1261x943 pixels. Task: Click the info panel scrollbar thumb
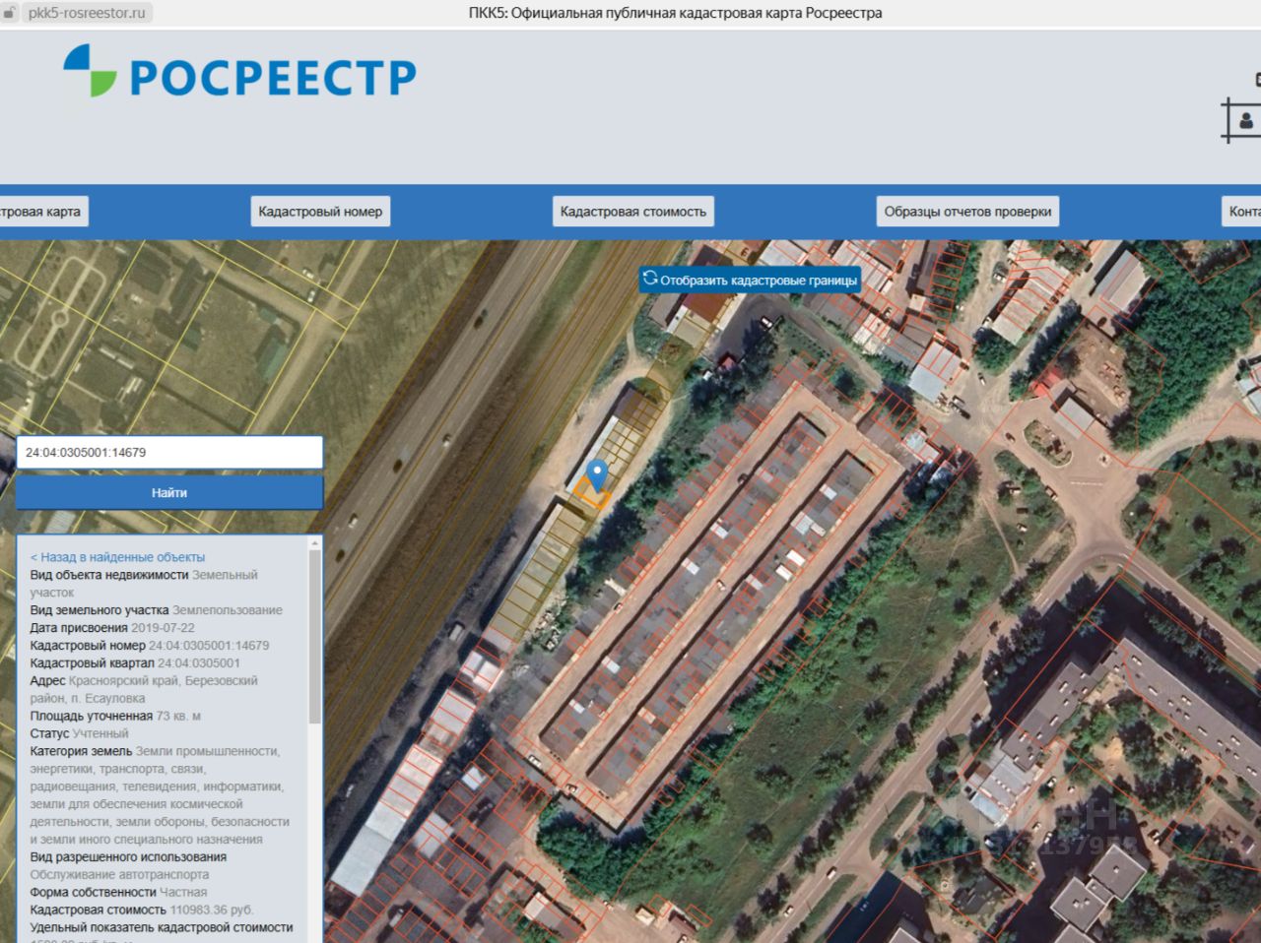pos(315,636)
